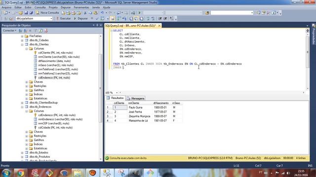The image size is (316, 177).
Task: Click the Paste icon in toolbar
Action: [95, 13]
